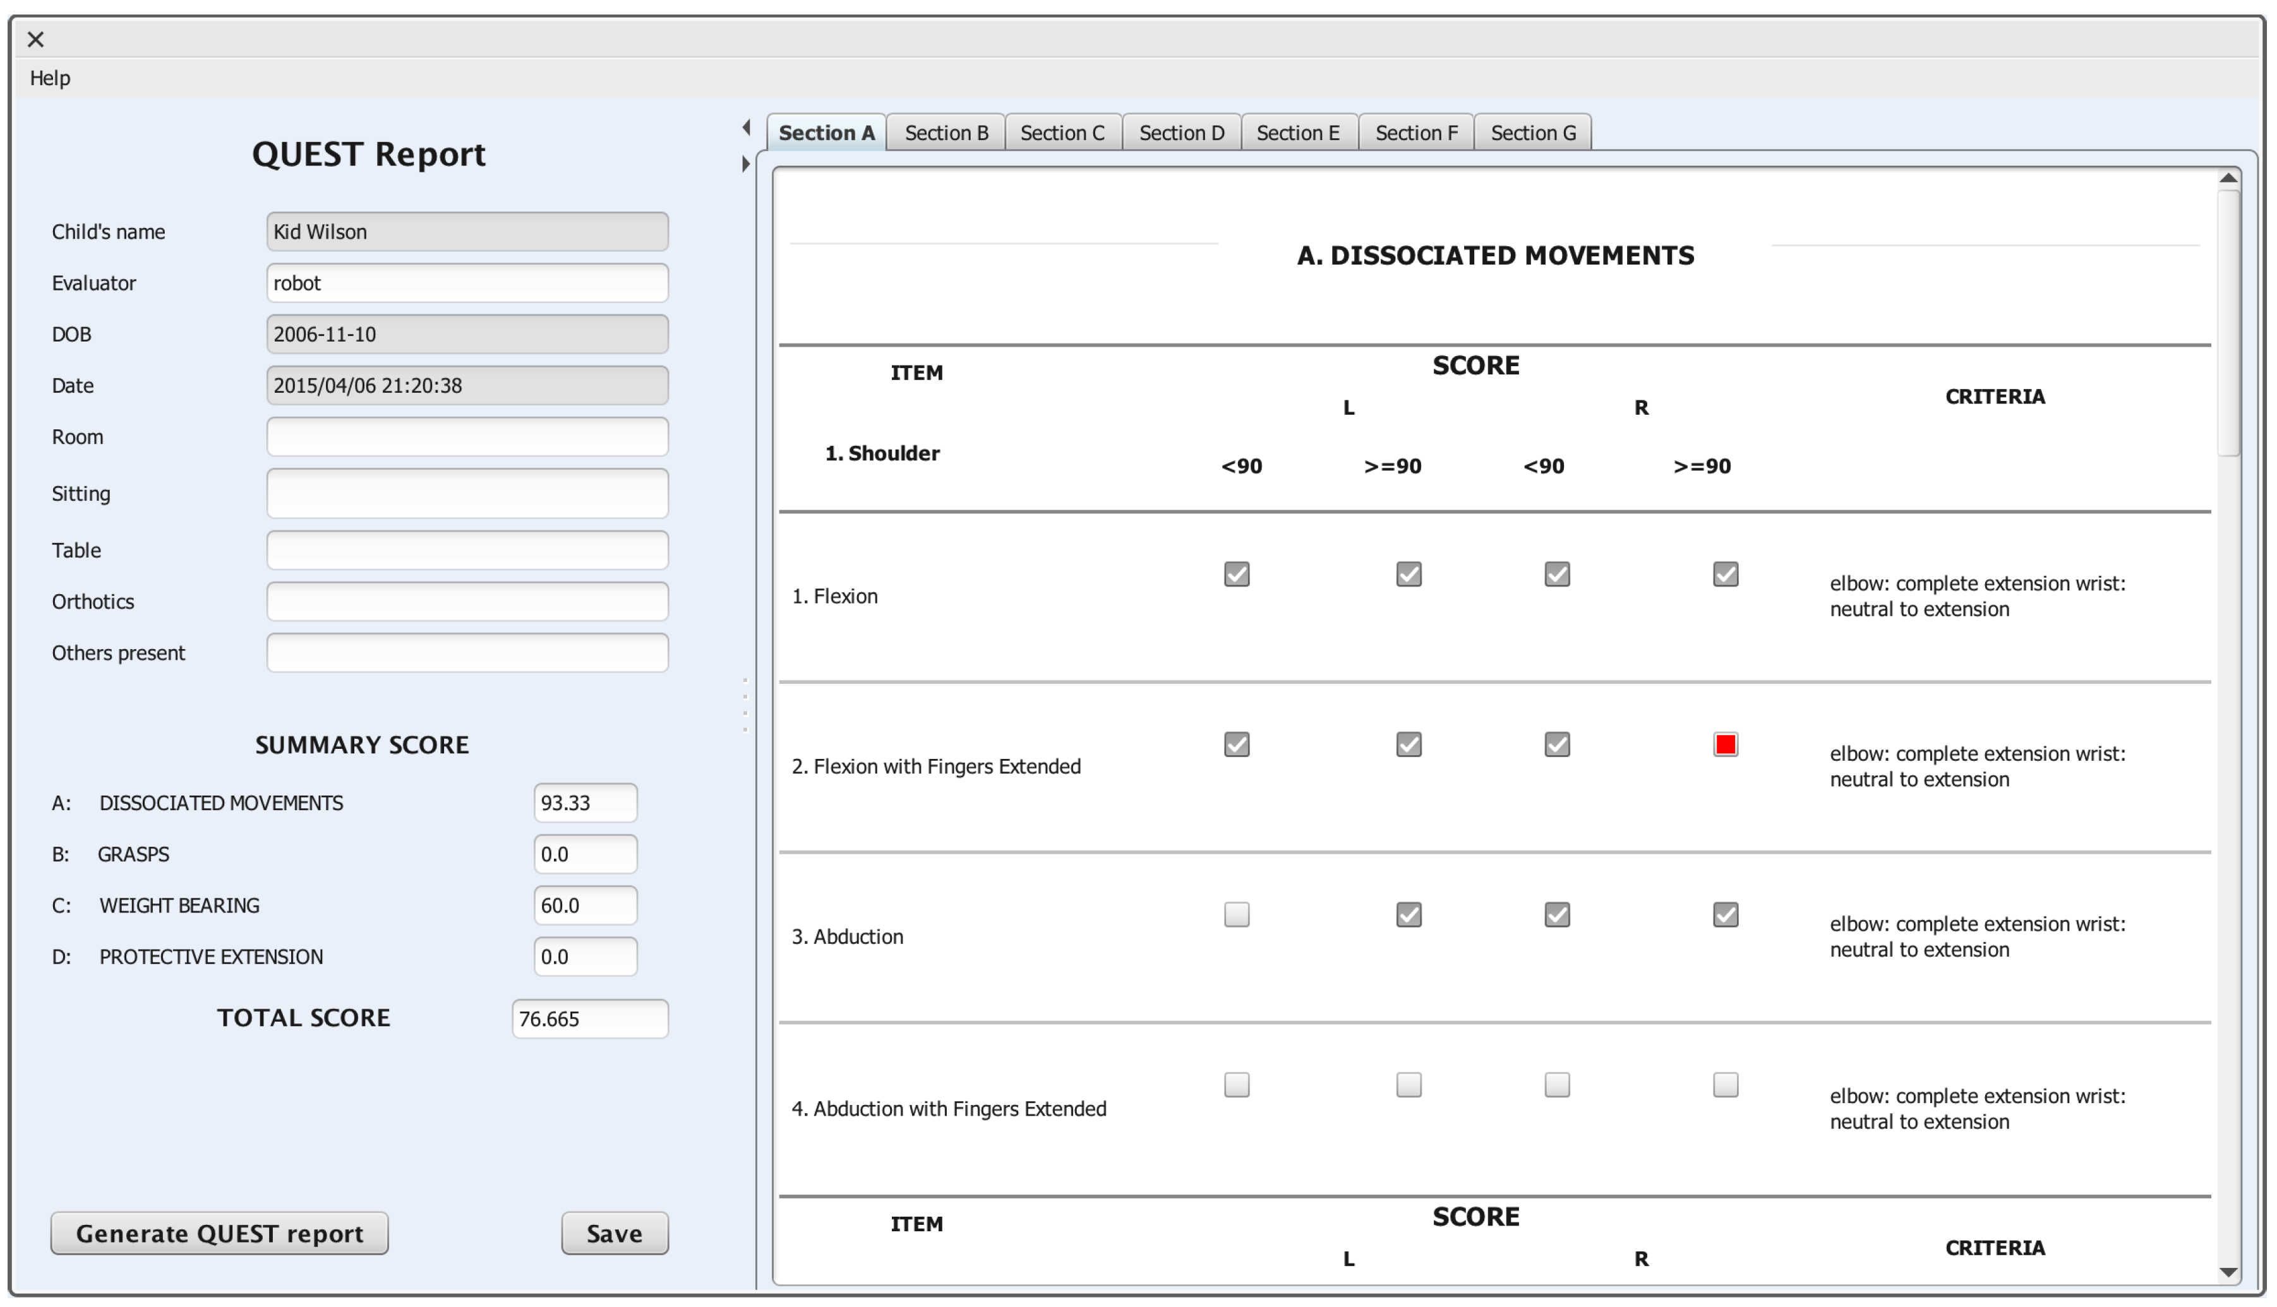The image size is (2277, 1307).
Task: Click the right expand arrow on the split pane divider
Action: tap(746, 164)
